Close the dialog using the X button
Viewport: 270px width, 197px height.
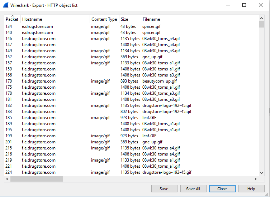click(x=261, y=5)
